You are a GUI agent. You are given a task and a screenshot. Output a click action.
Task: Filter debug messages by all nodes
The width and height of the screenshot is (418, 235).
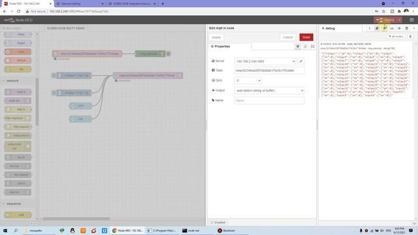(396, 37)
